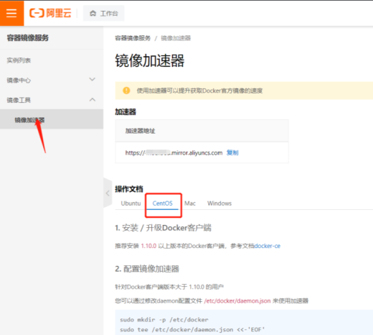Screen dimensions: 373x335
Task: Expand the 镜像中心 submenu chevron
Action: [x=93, y=79]
